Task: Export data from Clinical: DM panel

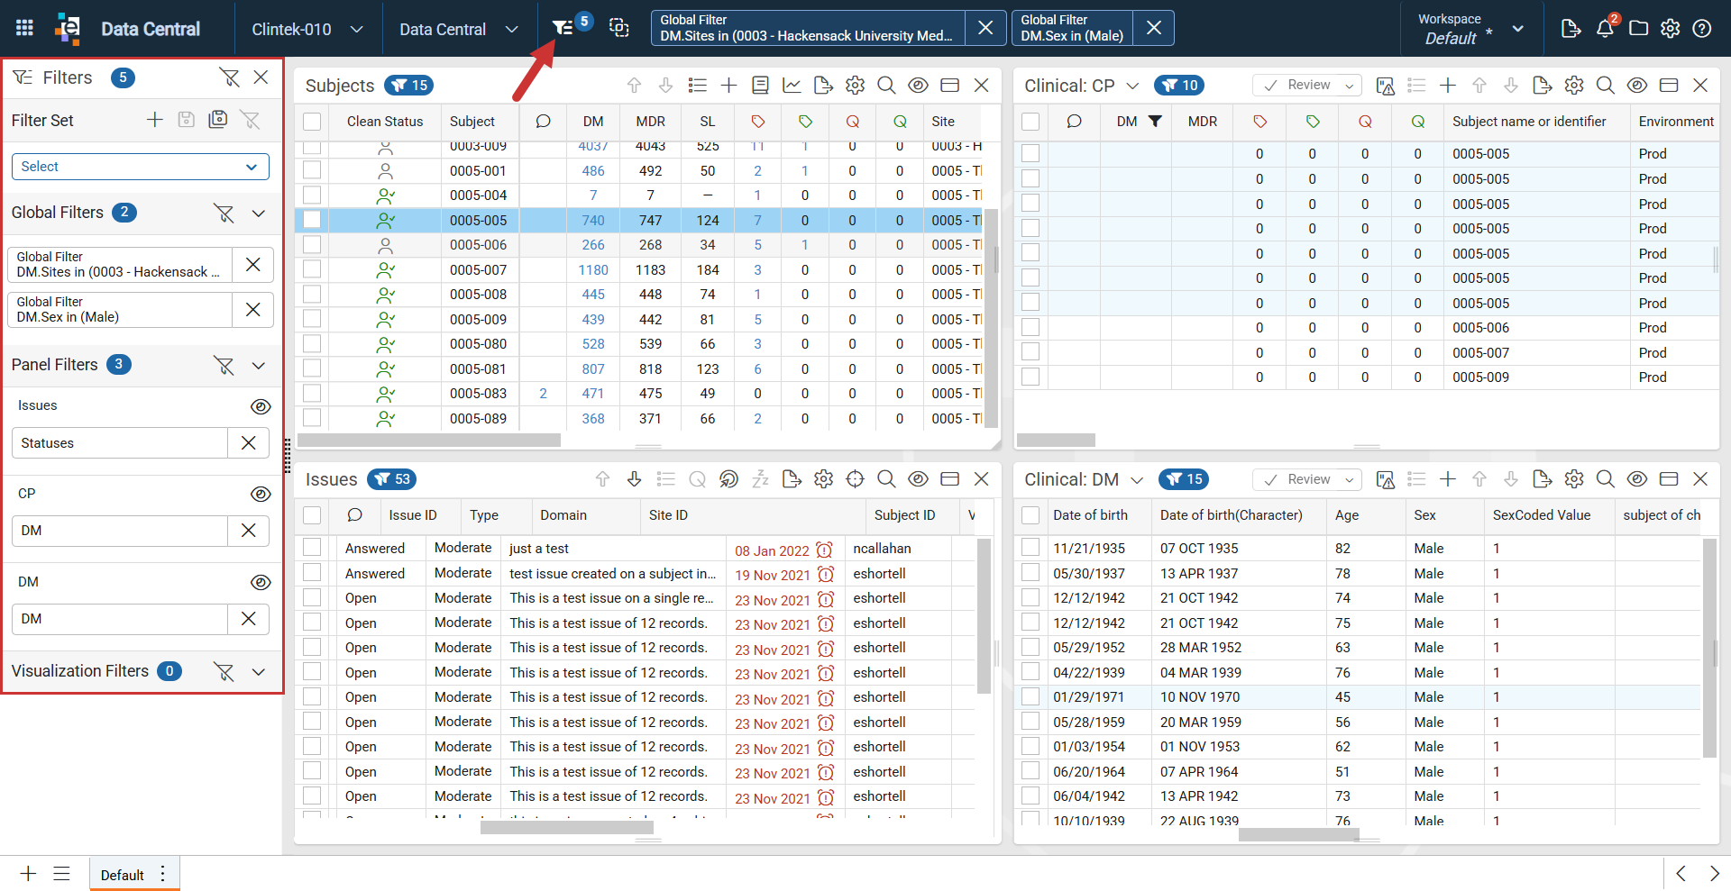Action: tap(1543, 479)
